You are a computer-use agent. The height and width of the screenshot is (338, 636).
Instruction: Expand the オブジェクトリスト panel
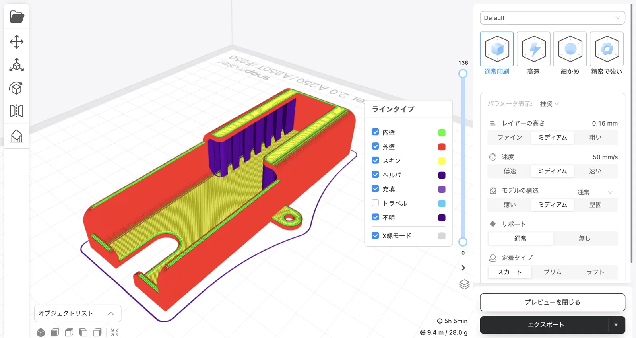[78, 313]
